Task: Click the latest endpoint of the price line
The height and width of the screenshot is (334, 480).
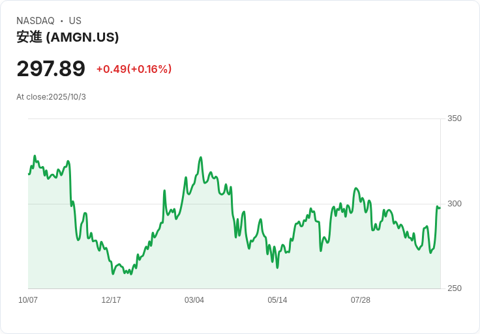Action: point(440,208)
